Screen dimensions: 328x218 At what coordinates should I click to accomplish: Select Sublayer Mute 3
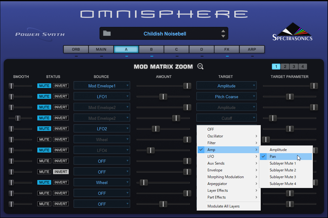click(286, 177)
